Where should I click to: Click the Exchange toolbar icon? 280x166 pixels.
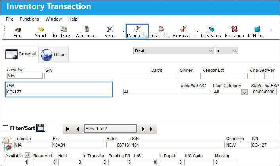coord(234,29)
